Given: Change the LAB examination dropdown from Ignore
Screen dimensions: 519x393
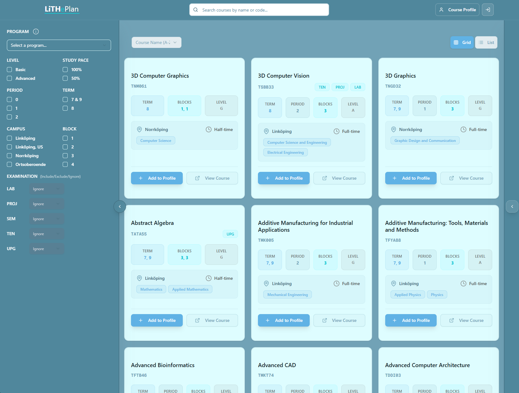Looking at the screenshot, I should pos(46,189).
